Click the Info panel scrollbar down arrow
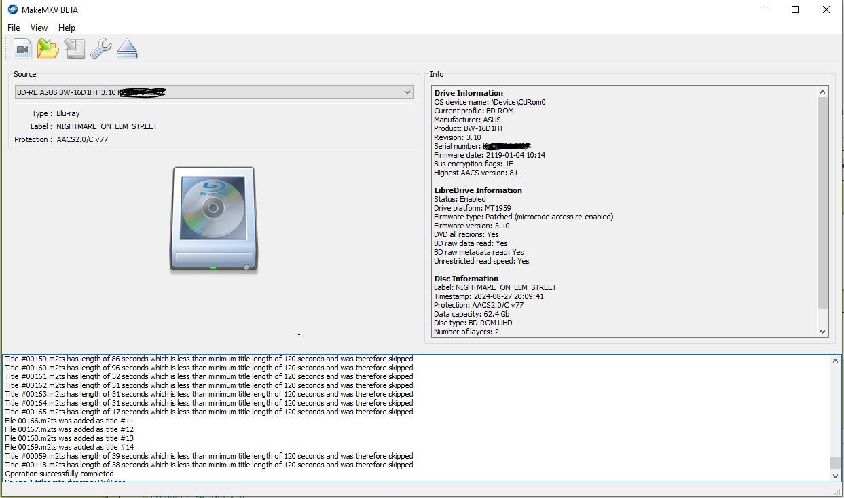The height and width of the screenshot is (498, 844). 823,332
